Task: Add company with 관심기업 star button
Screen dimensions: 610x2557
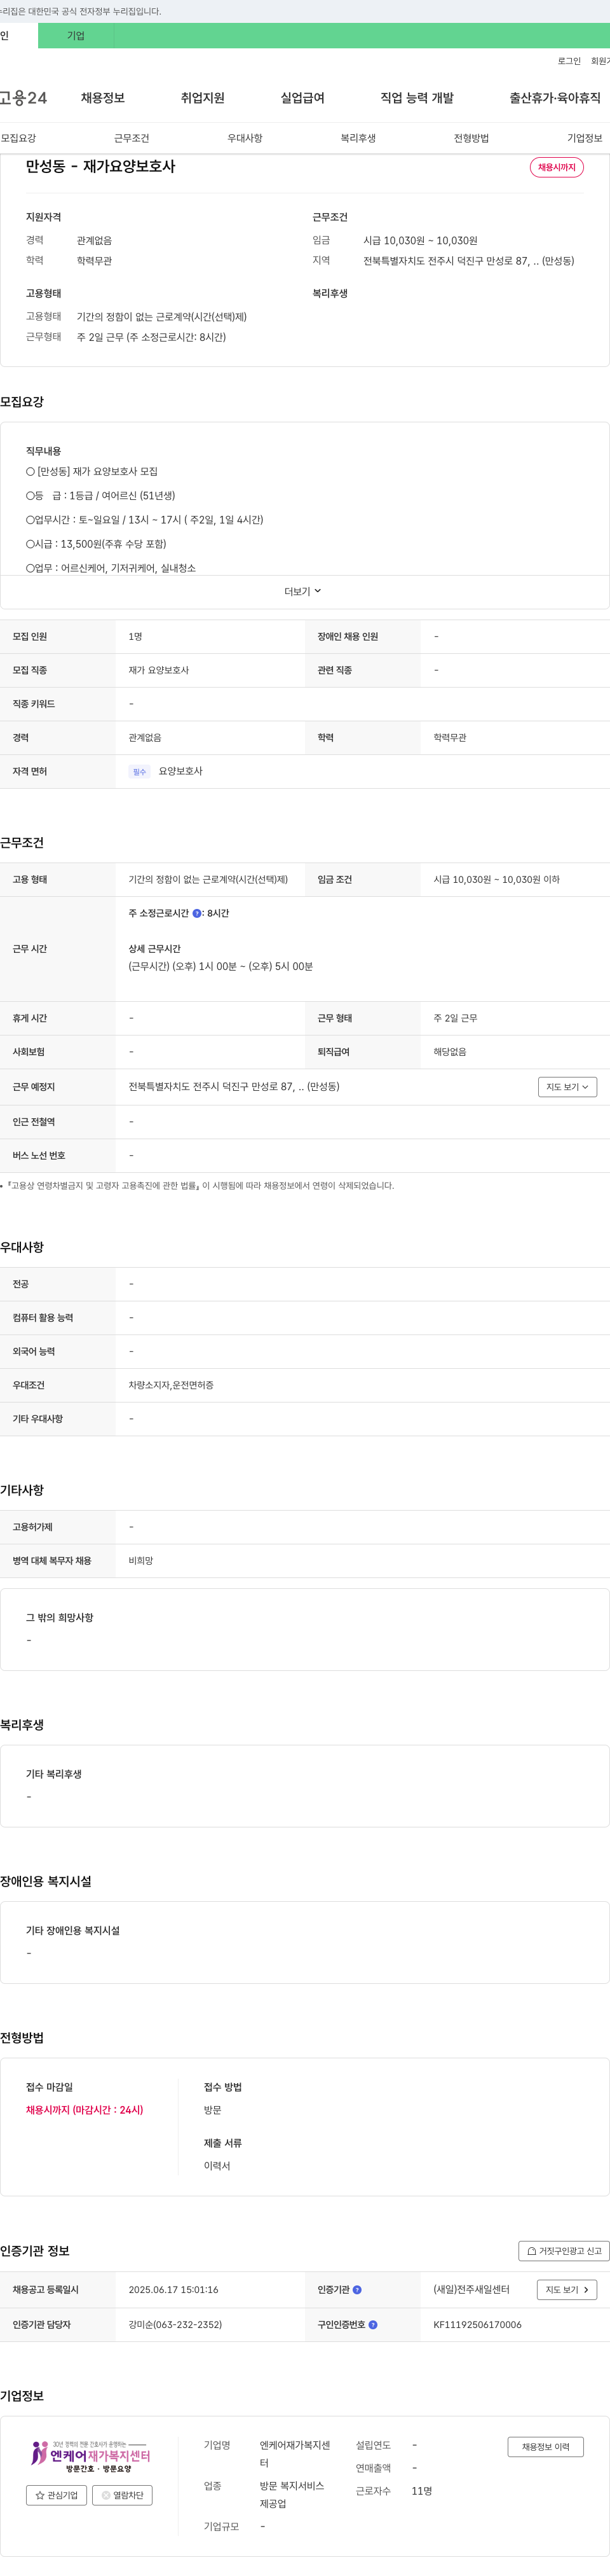Action: coord(57,2495)
